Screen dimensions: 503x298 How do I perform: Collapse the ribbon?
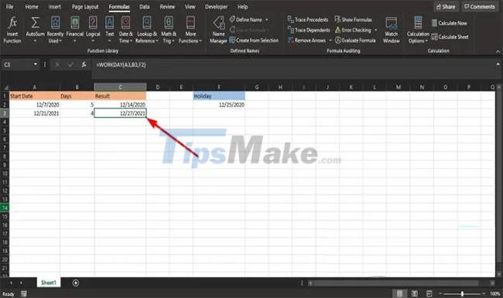498,51
